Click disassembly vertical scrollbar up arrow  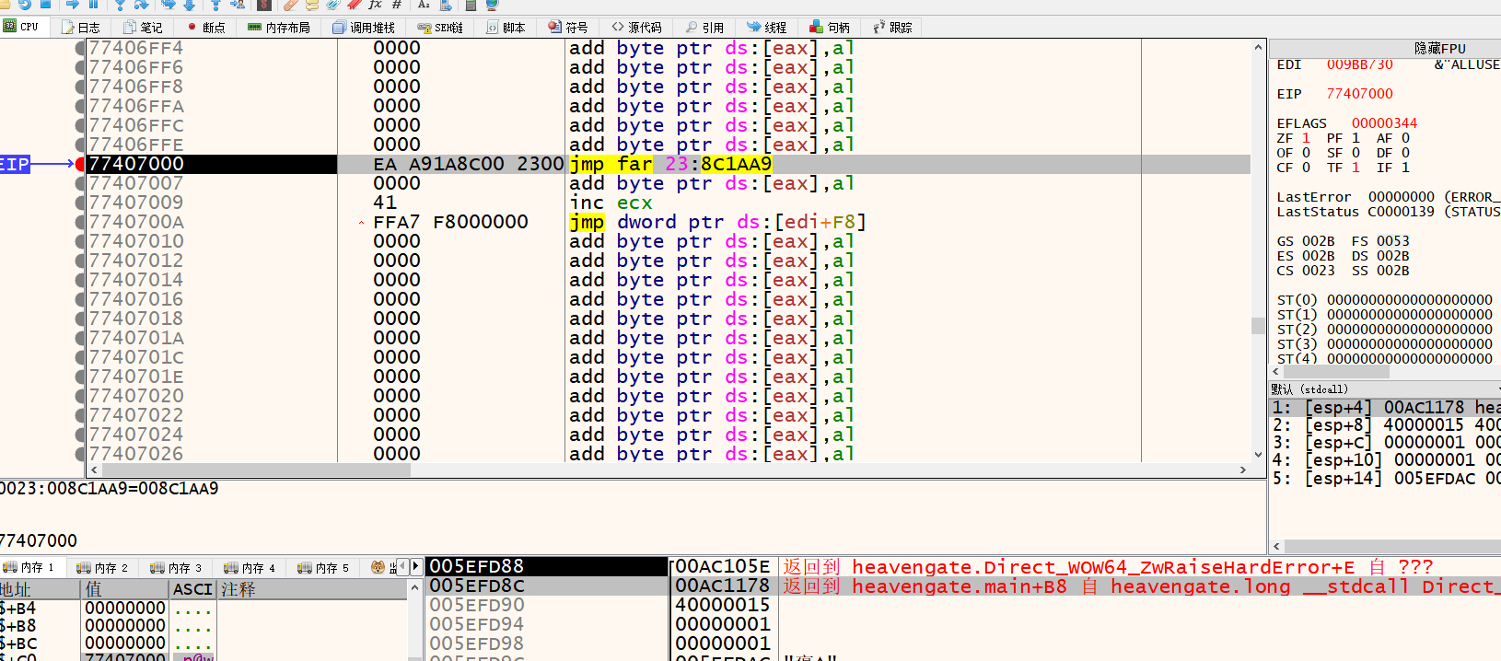[1258, 47]
